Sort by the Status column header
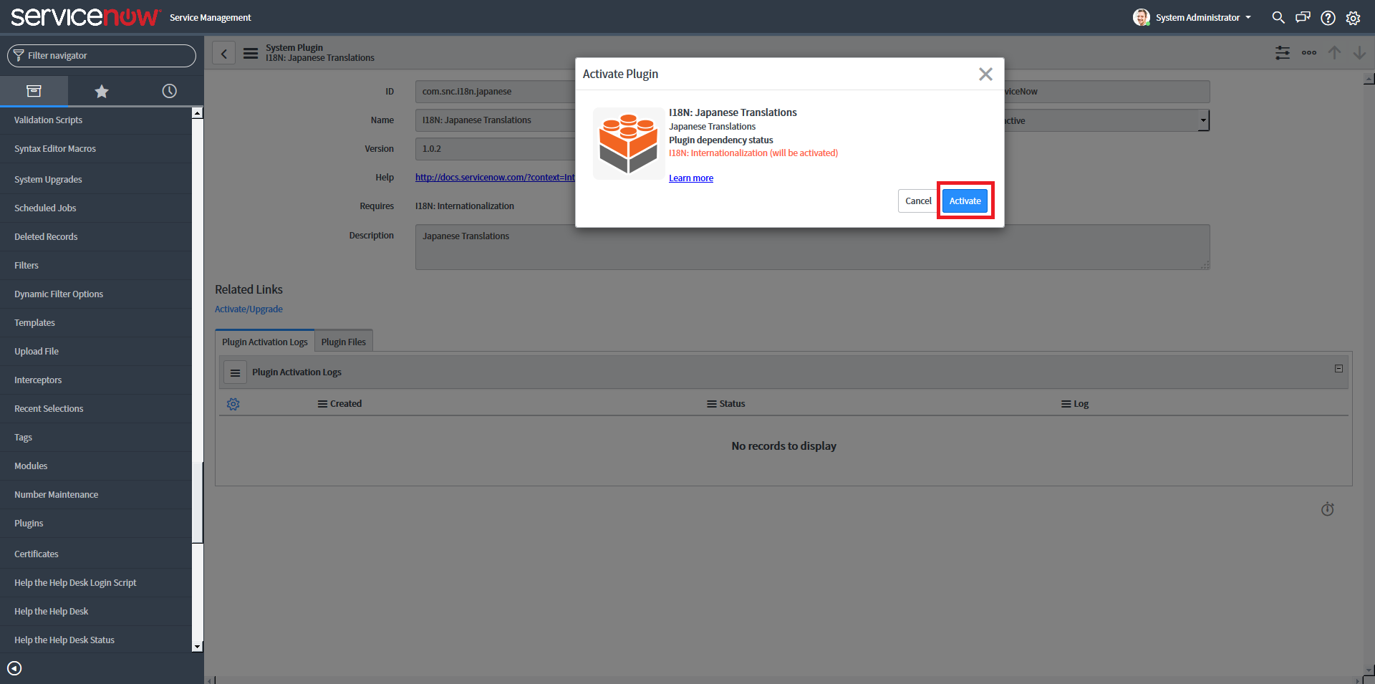This screenshot has width=1375, height=684. pyautogui.click(x=732, y=404)
